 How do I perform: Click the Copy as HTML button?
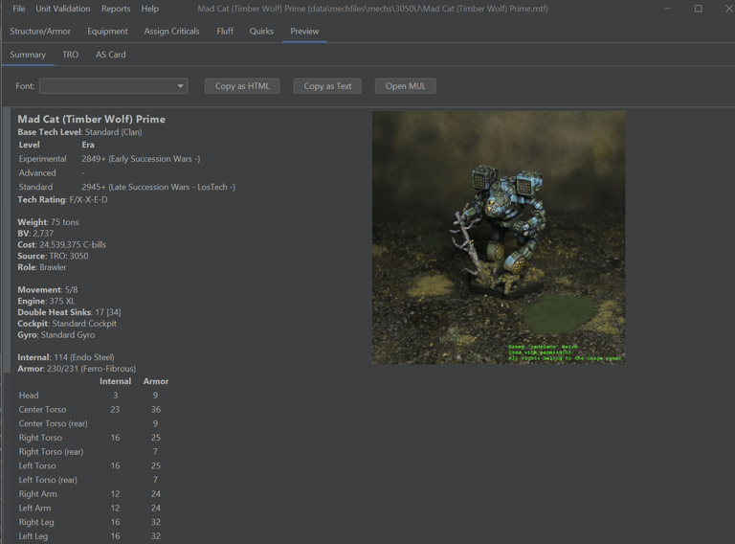(x=242, y=86)
